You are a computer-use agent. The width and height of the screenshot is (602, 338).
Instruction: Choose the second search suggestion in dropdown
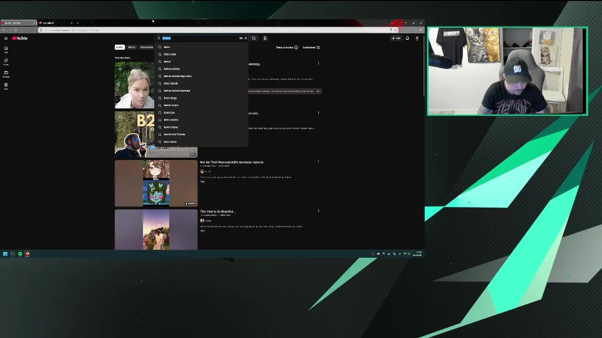click(201, 54)
